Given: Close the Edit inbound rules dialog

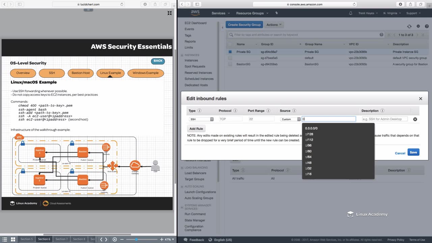Looking at the screenshot, I should pos(421,99).
